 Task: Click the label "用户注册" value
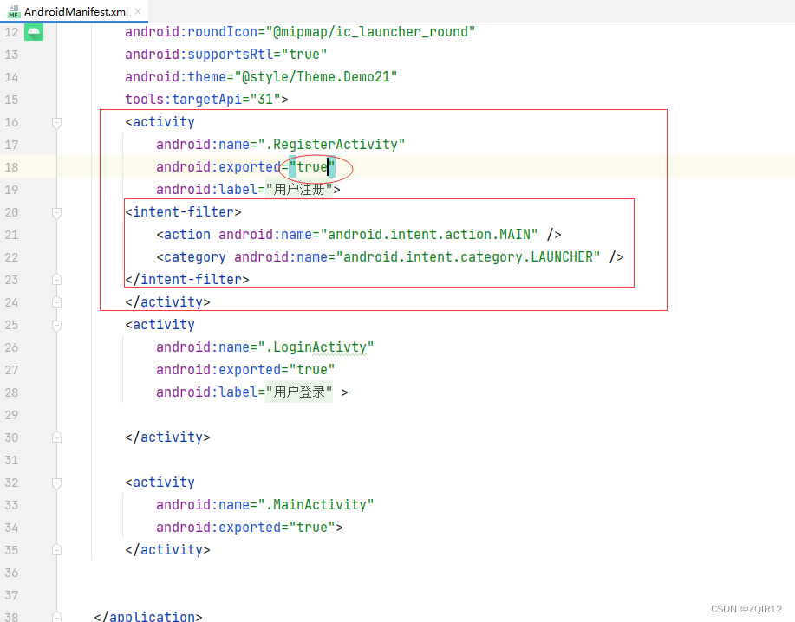tap(299, 190)
